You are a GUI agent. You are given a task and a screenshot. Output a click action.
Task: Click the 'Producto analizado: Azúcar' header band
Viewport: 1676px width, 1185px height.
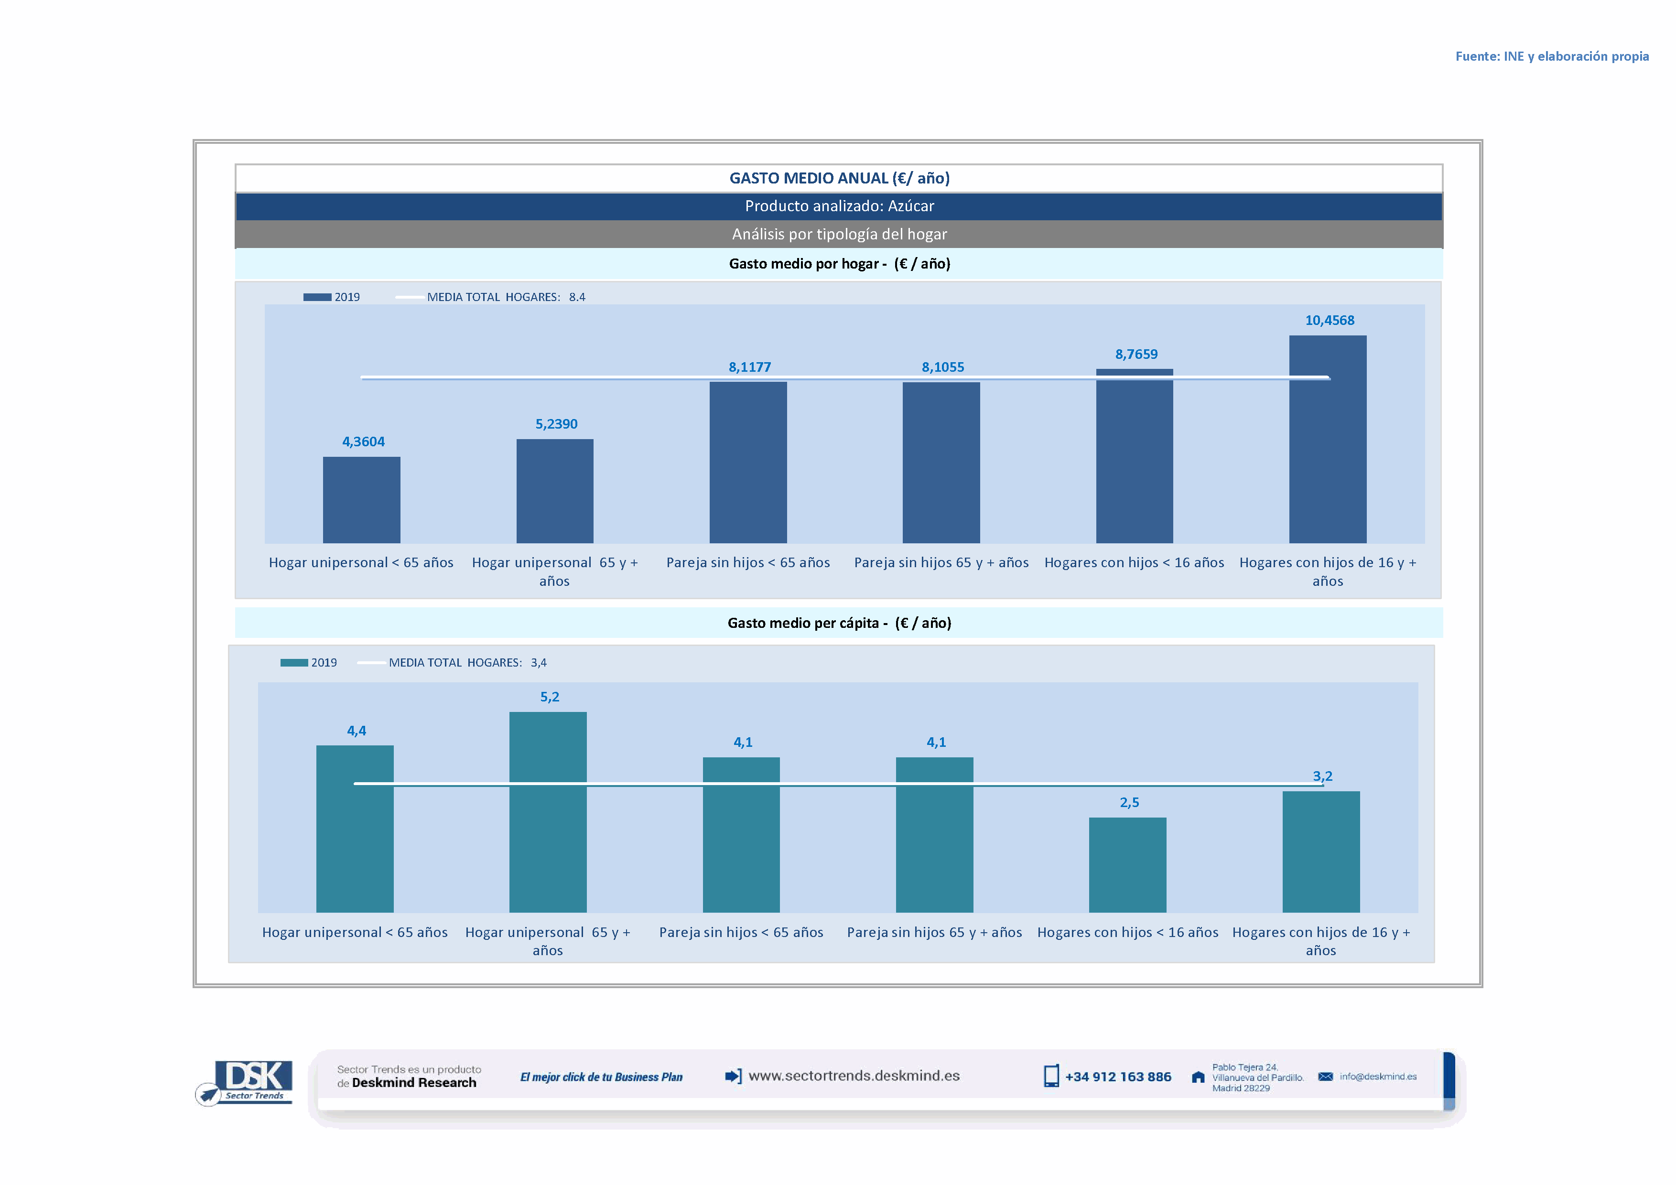[x=839, y=206]
